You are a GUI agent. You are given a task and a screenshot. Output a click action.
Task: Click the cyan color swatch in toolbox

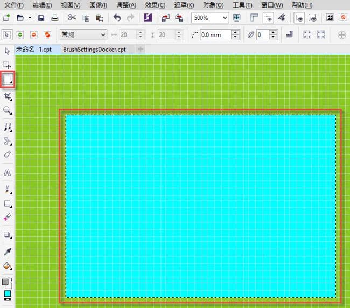pyautogui.click(x=8, y=293)
